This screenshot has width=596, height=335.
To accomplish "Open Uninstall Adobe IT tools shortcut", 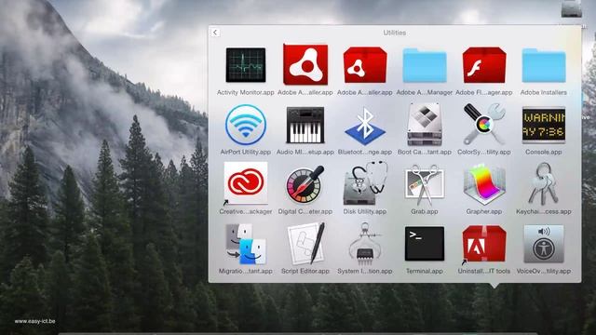I will tap(484, 244).
